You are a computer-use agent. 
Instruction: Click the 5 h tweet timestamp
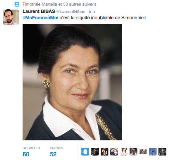(92, 11)
